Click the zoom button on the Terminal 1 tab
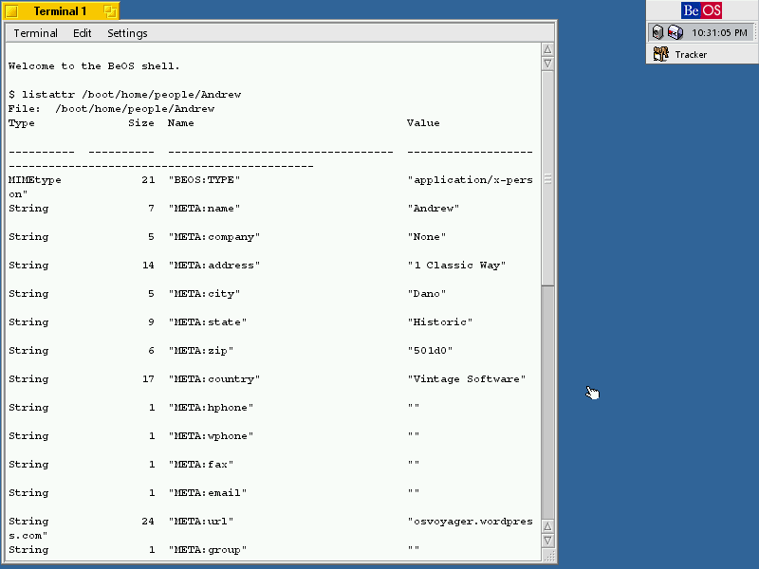The width and height of the screenshot is (759, 569). coord(111,10)
